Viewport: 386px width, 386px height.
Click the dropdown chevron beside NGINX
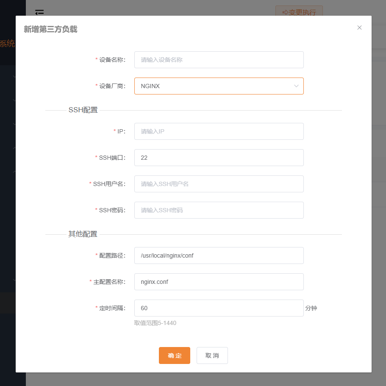click(296, 86)
